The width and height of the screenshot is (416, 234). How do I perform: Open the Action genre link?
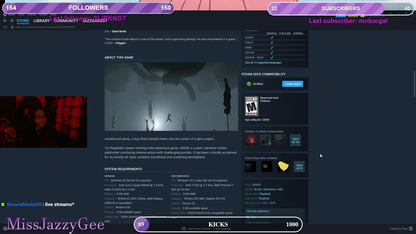click(258, 189)
